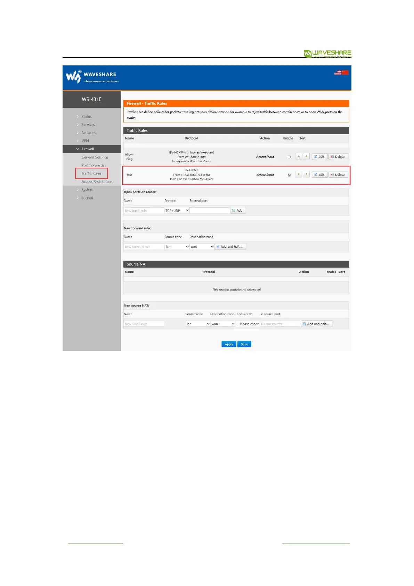The height and width of the screenshot is (586, 414).
Task: Disable the test rule checkbox
Action: (289, 175)
